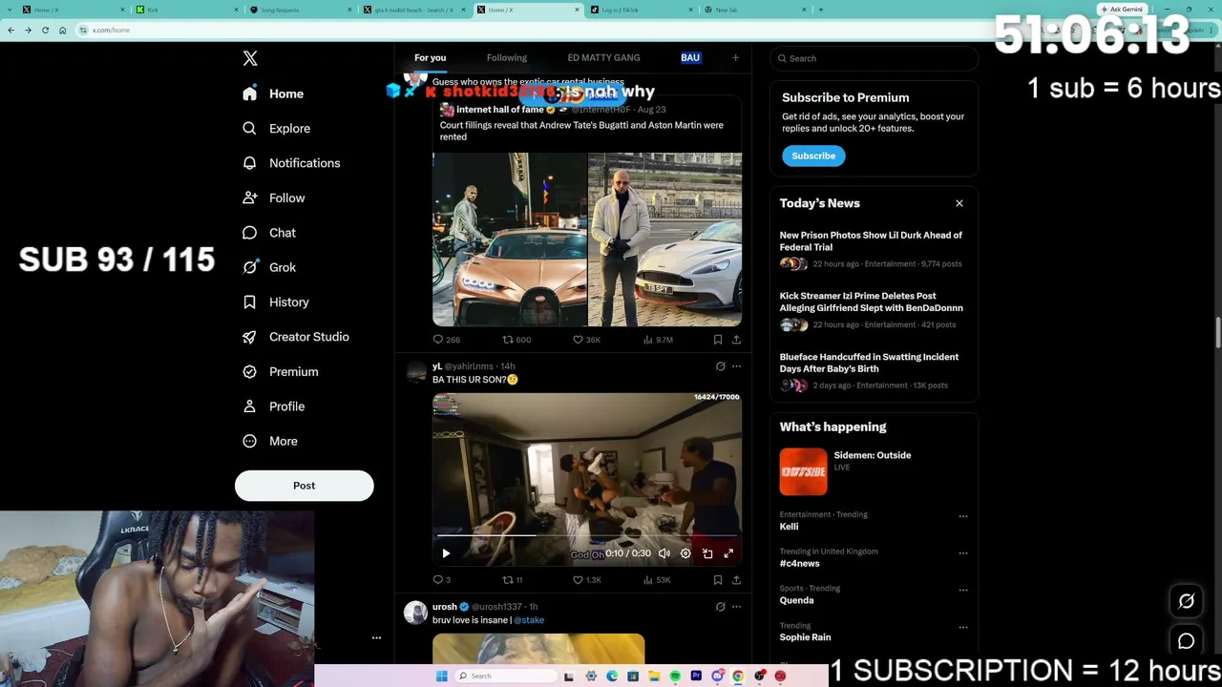Viewport: 1222px width, 687px height.
Task: Open the Bugatti photo in the post
Action: tap(510, 239)
